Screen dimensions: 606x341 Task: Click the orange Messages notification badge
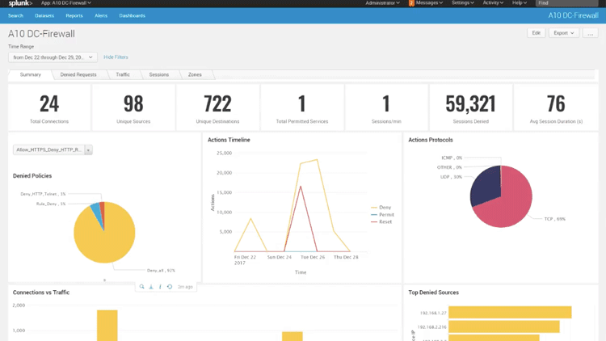click(411, 3)
